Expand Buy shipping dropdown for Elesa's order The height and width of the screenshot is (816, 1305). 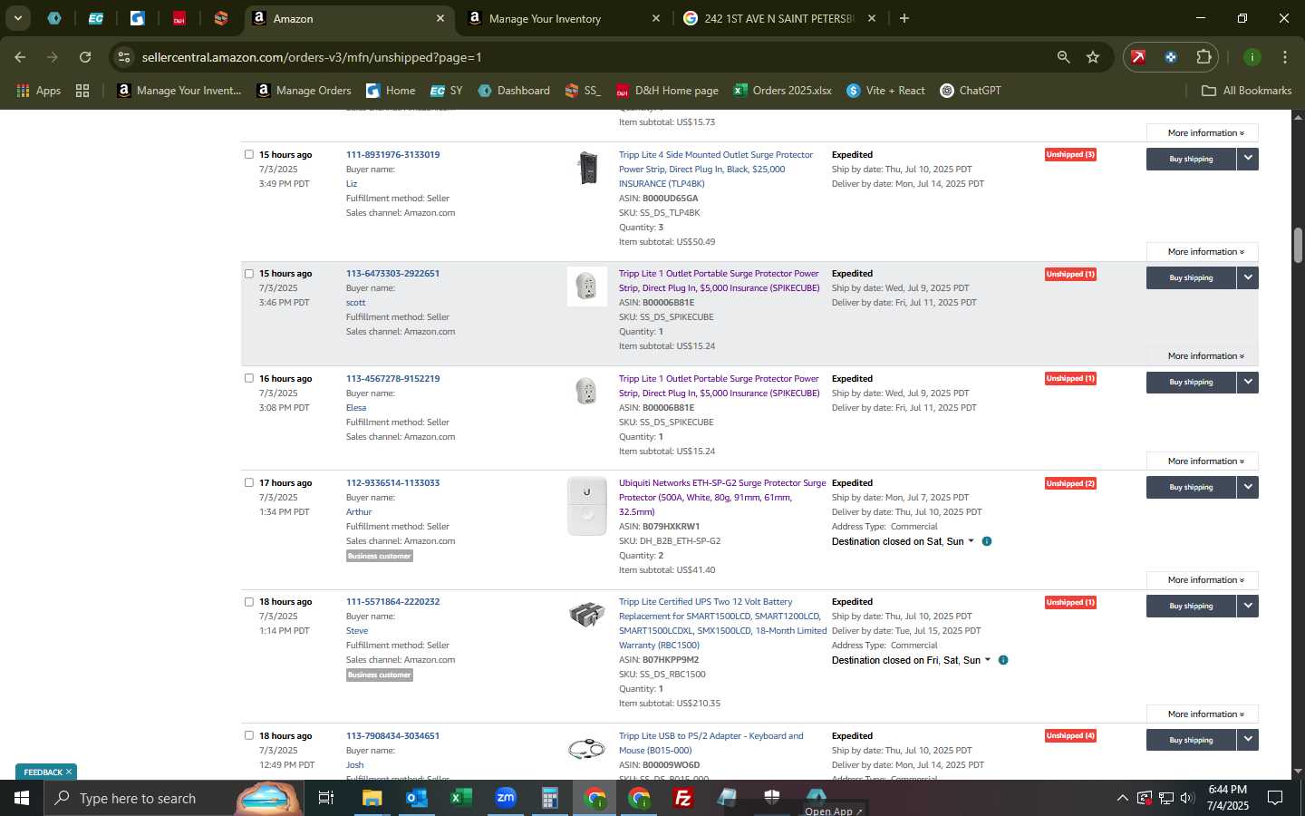point(1248,382)
